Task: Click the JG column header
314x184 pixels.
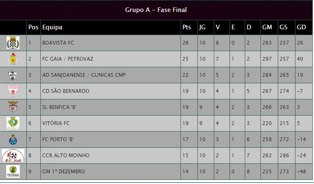Action: [x=202, y=28]
